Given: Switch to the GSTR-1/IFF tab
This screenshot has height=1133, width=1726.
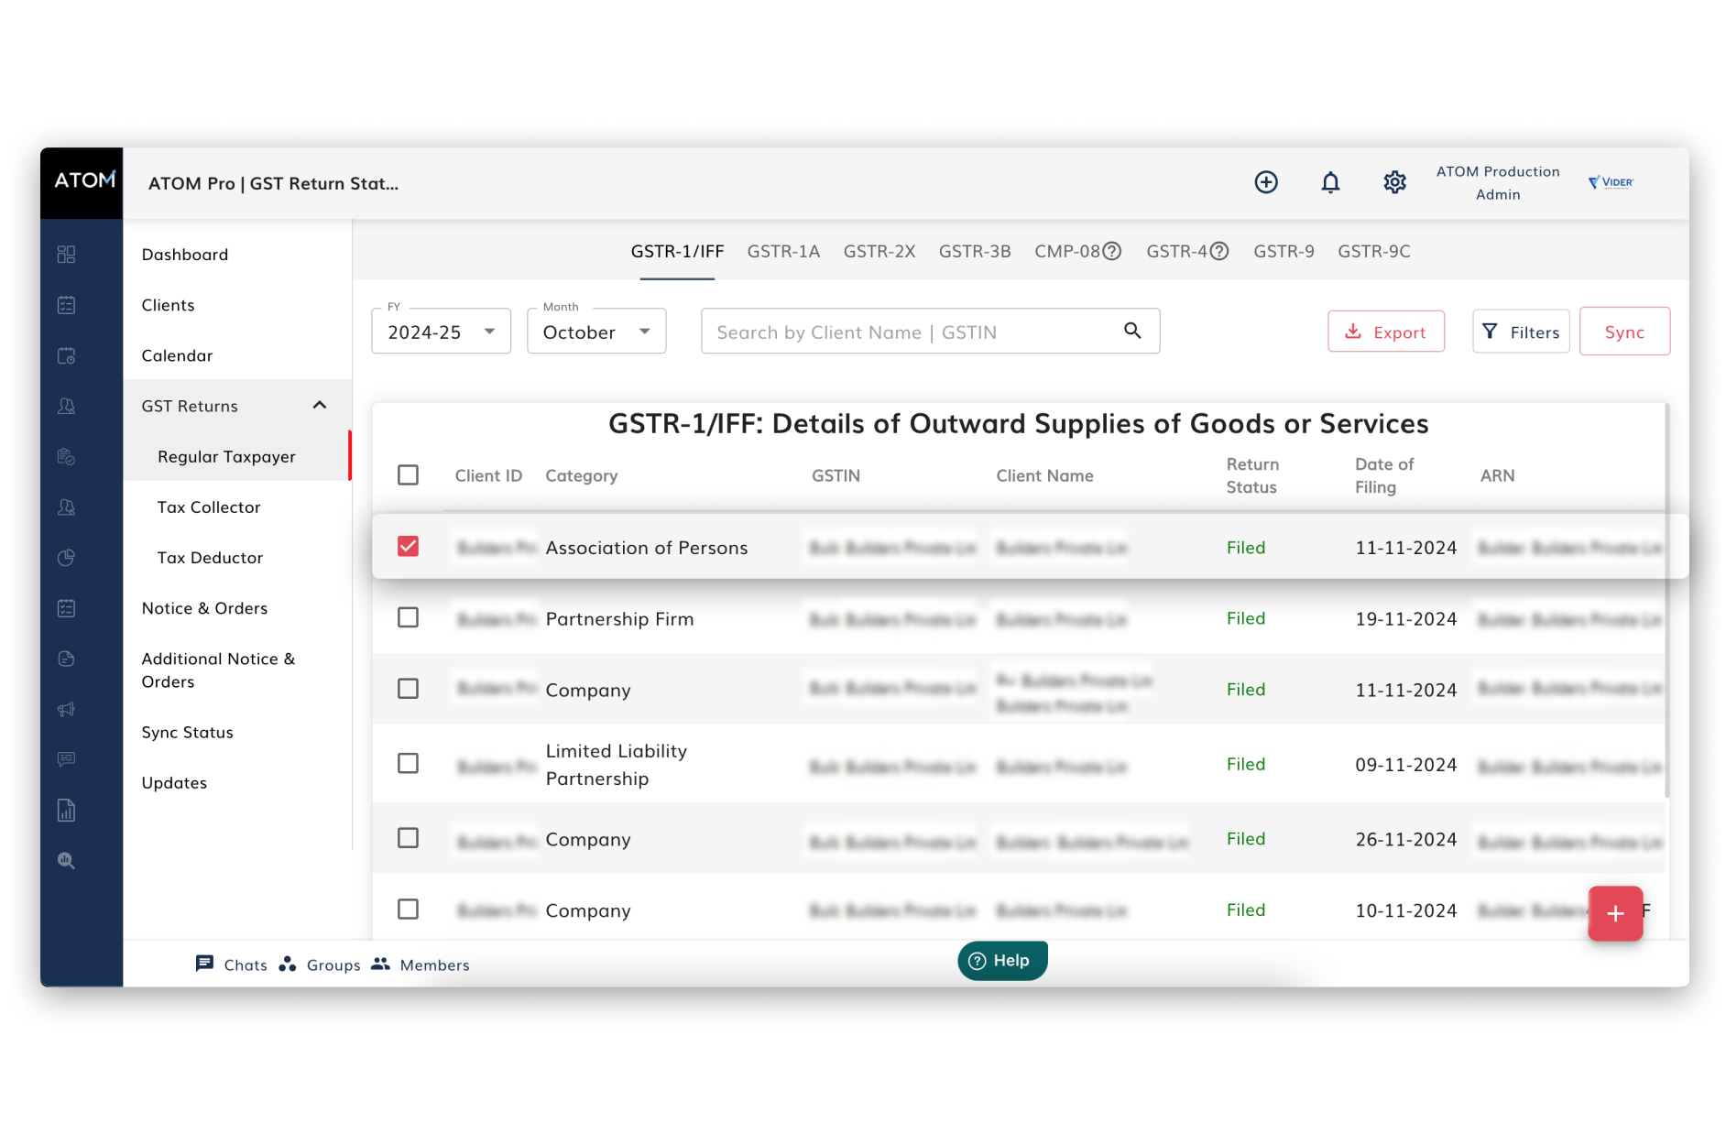Looking at the screenshot, I should click(677, 251).
